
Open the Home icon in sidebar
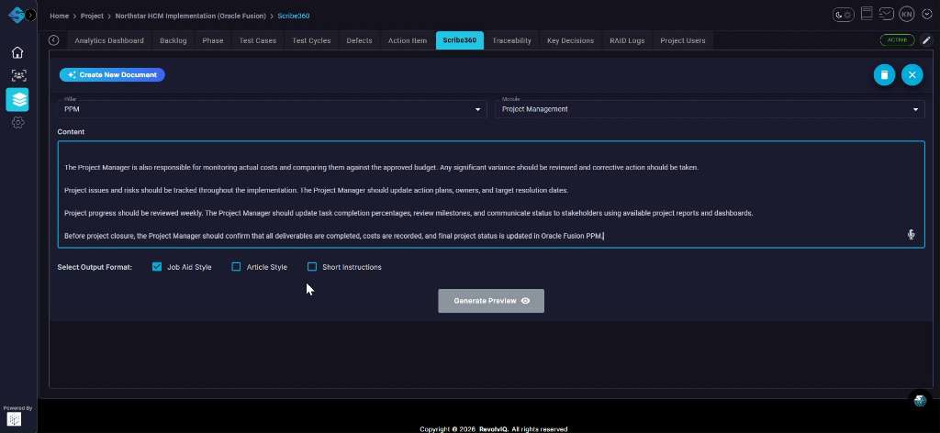(17, 52)
